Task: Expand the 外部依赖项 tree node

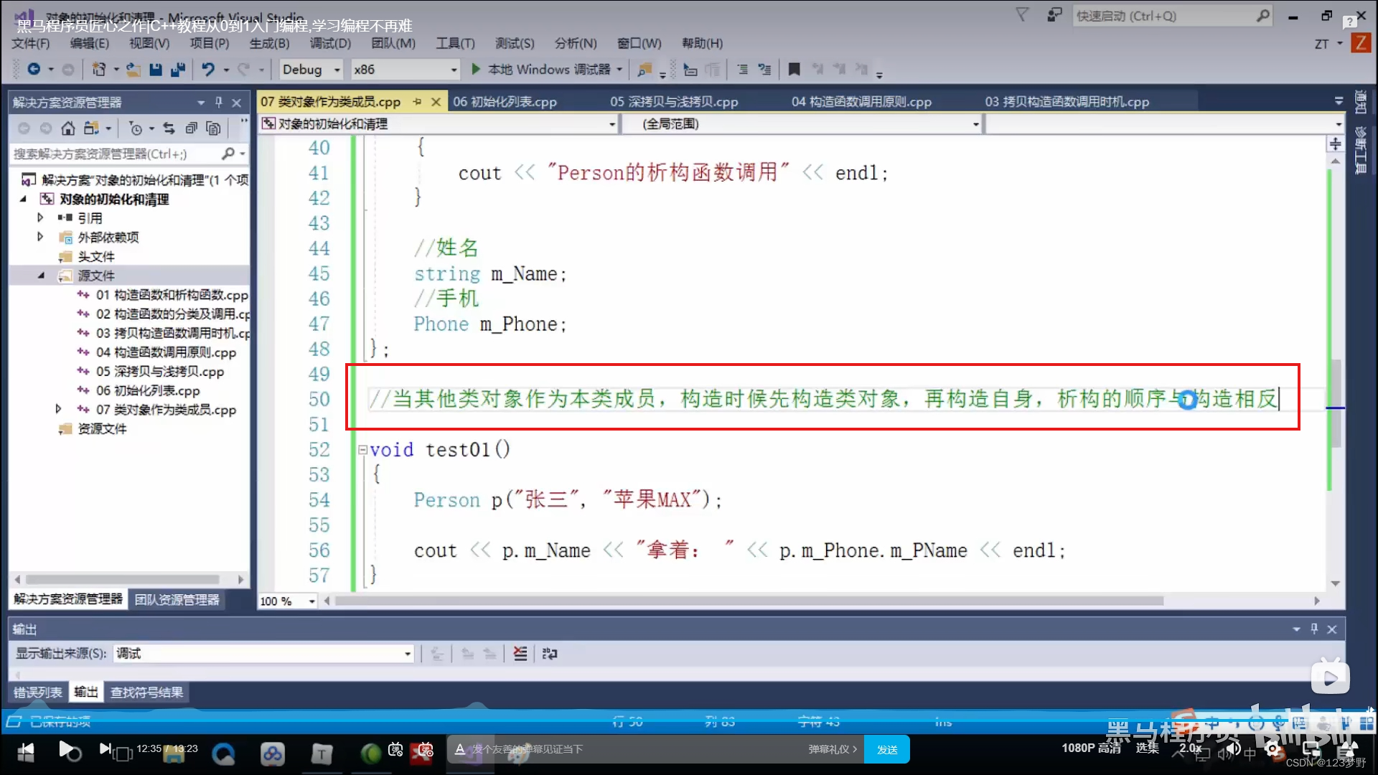Action: 40,237
